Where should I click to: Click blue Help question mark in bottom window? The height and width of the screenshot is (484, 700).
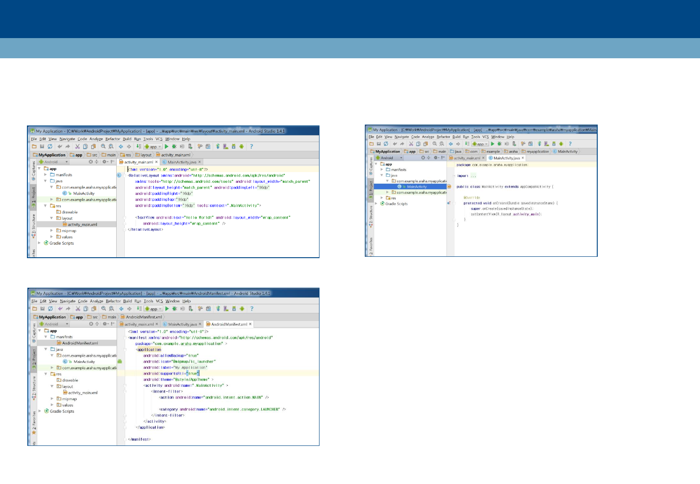click(252, 309)
